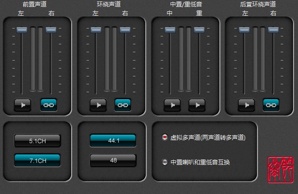298x194 pixels.
Task: Click the front right (右) volume slider handle
Action: tap(51, 30)
